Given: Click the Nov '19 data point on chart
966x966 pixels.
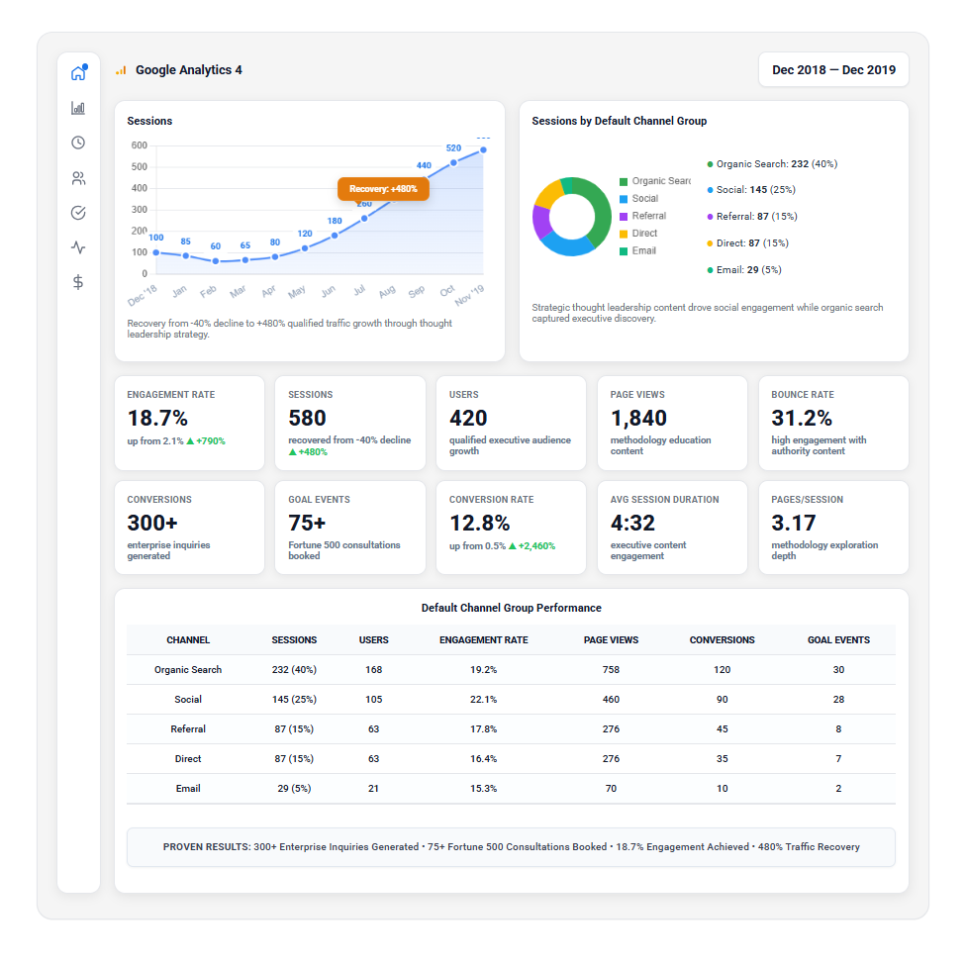Looking at the screenshot, I should point(483,150).
